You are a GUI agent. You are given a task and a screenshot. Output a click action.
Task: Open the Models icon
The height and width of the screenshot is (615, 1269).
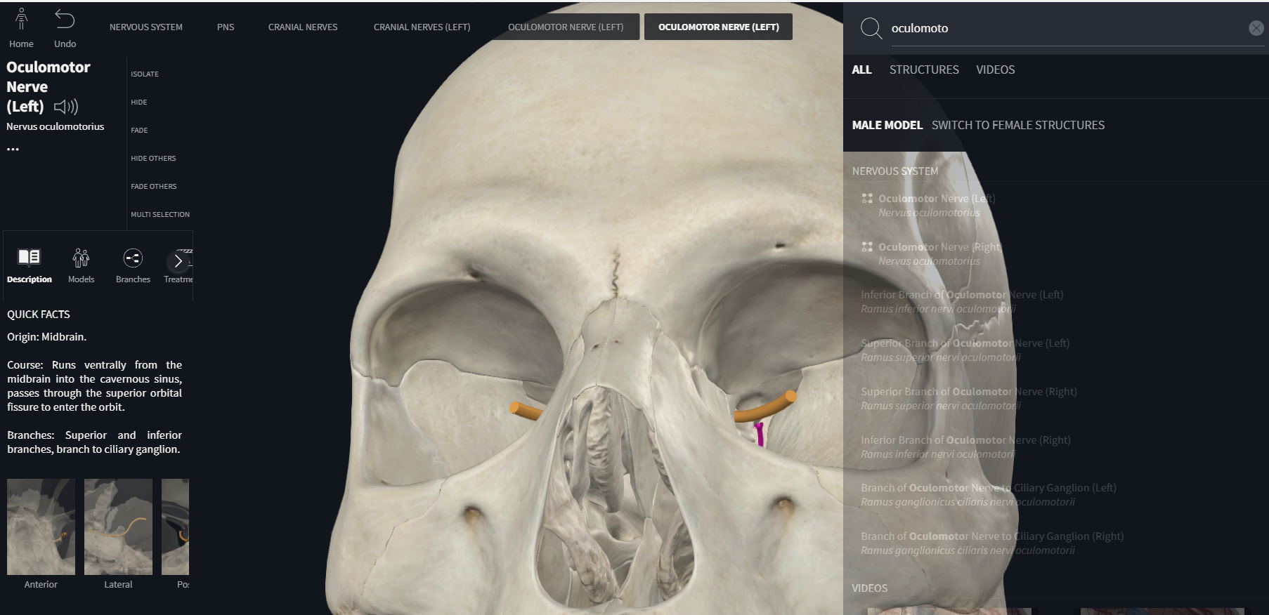(81, 258)
